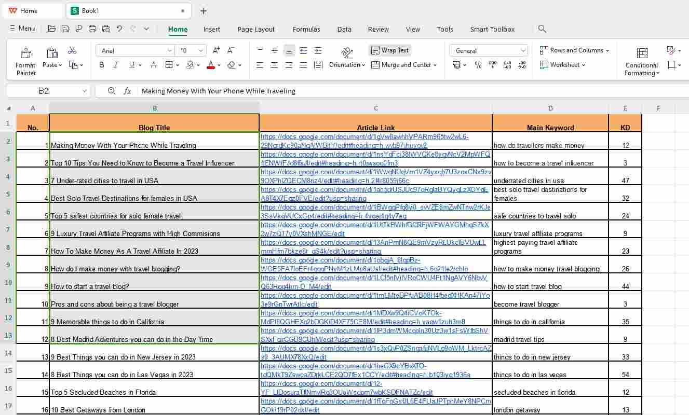
Task: Open the Insert Function fx button
Action: (127, 91)
